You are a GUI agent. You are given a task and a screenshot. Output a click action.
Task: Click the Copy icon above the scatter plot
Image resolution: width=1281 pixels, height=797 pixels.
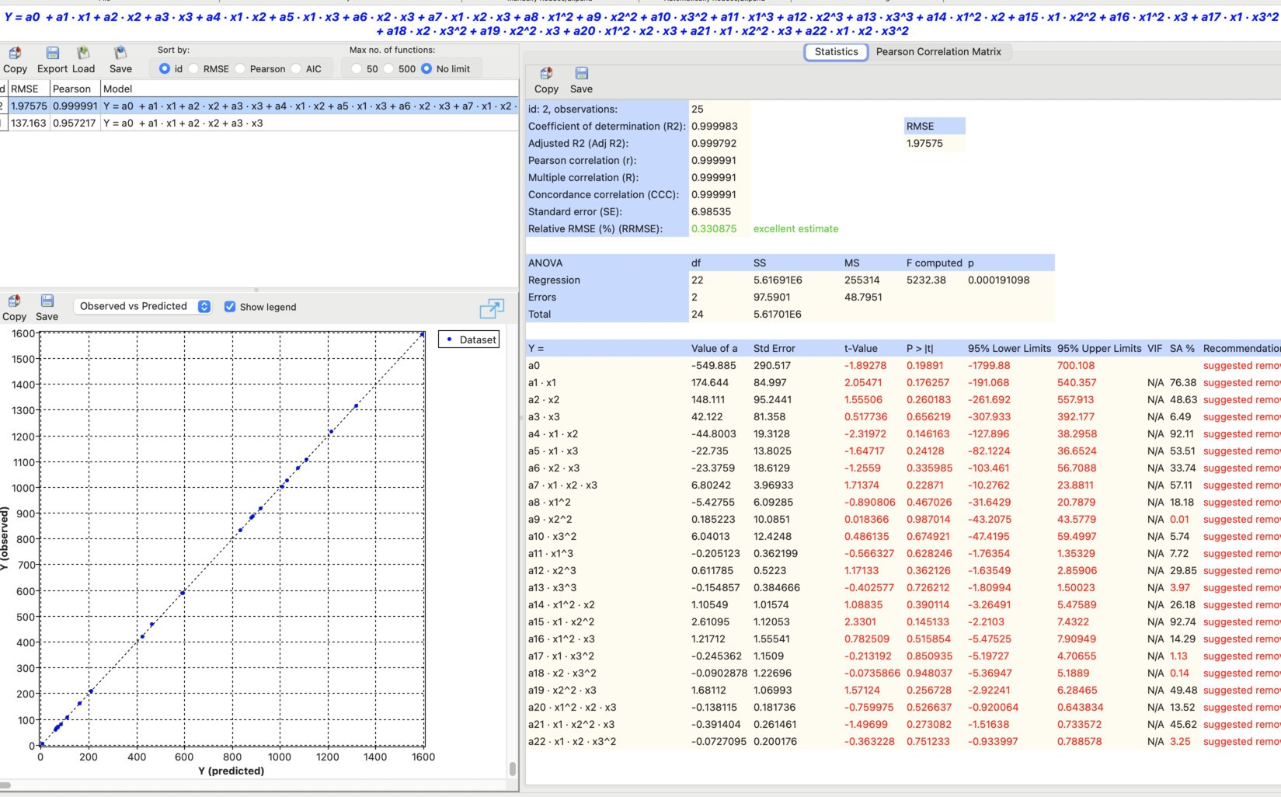(x=14, y=301)
